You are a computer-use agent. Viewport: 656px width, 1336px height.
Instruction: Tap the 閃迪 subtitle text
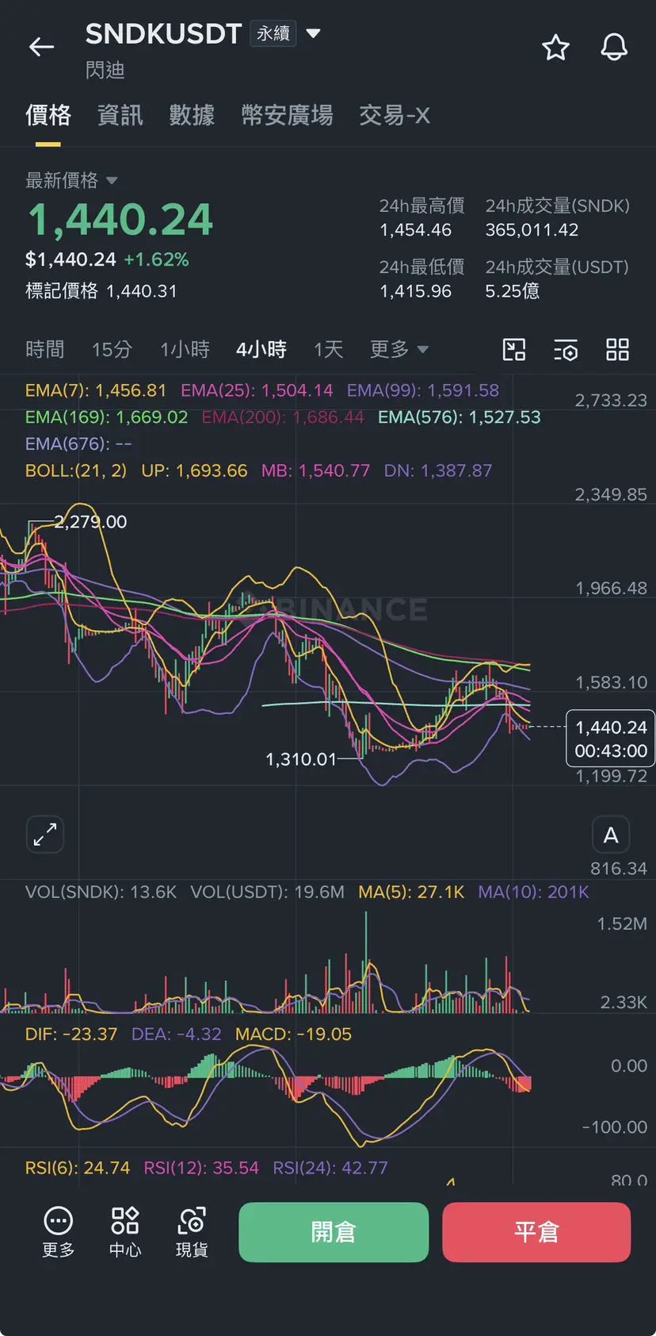point(105,70)
